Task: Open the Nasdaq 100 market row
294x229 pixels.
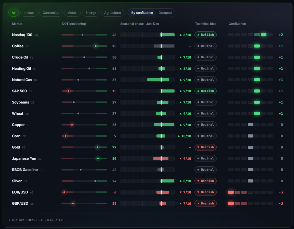Action: tap(147, 35)
